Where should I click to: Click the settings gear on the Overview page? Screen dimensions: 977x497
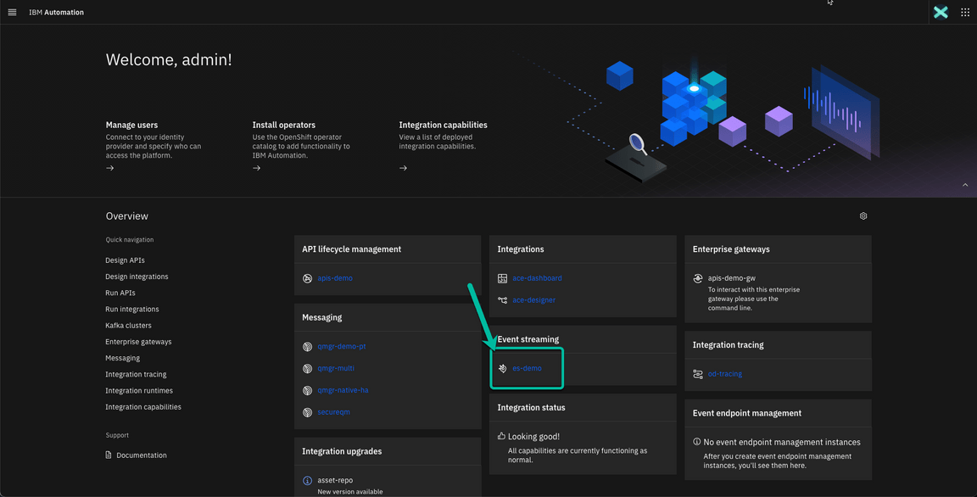pos(863,216)
